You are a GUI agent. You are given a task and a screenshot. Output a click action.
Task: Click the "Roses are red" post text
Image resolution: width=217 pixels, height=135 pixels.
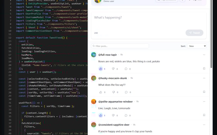(129, 62)
